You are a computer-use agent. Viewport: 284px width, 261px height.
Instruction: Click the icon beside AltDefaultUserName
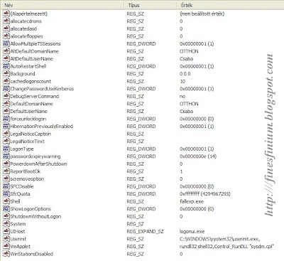[x=6, y=58]
